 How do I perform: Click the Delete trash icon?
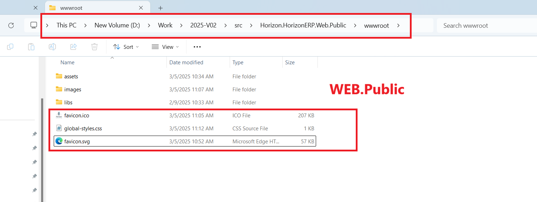point(94,47)
